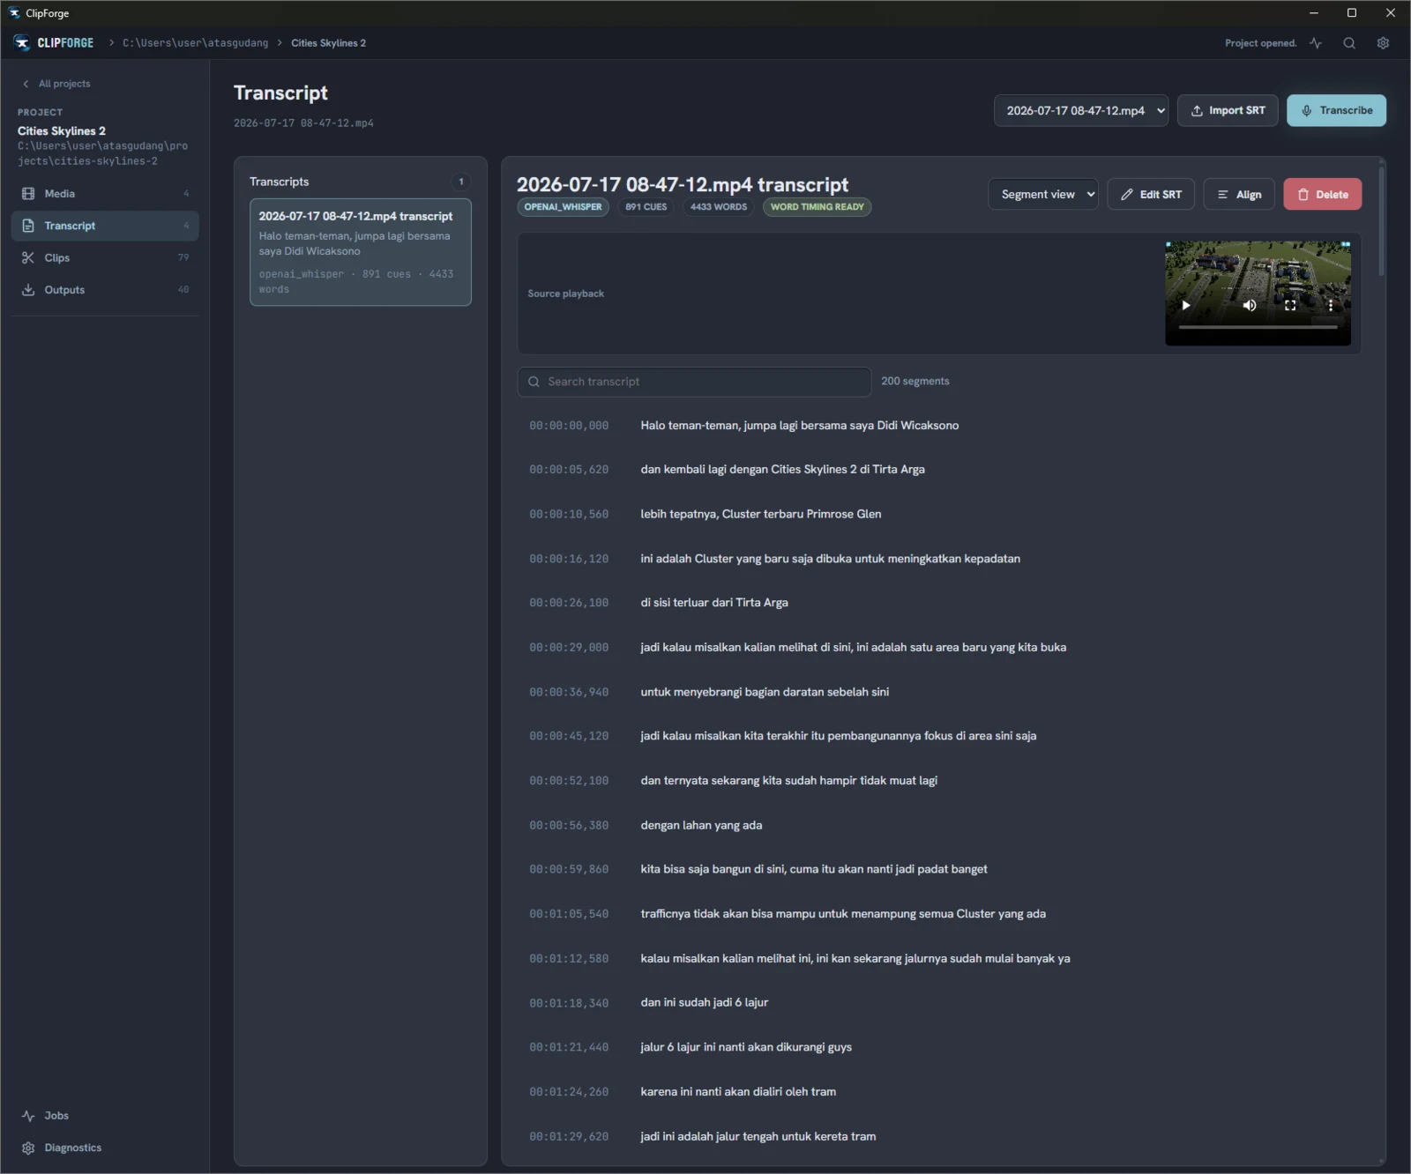Select the Transcript sidebar item
The height and width of the screenshot is (1174, 1411).
tap(105, 226)
